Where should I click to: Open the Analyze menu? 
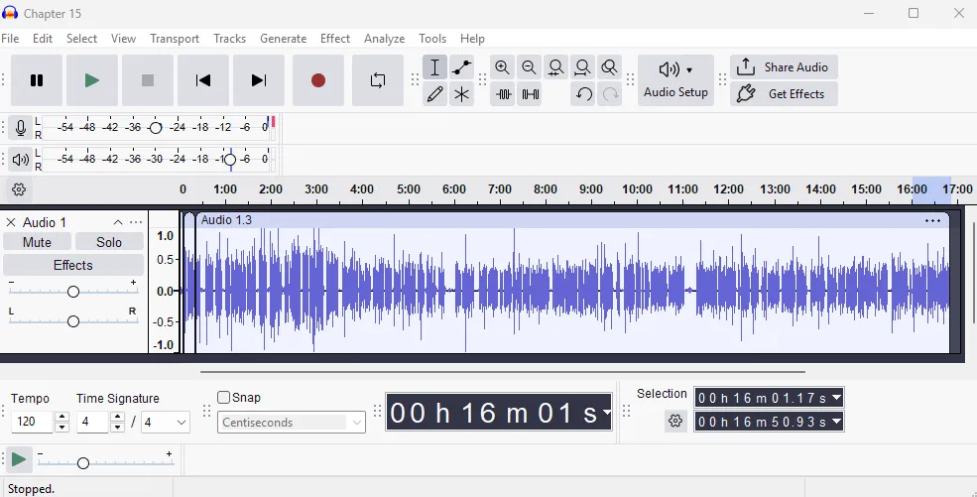(384, 39)
